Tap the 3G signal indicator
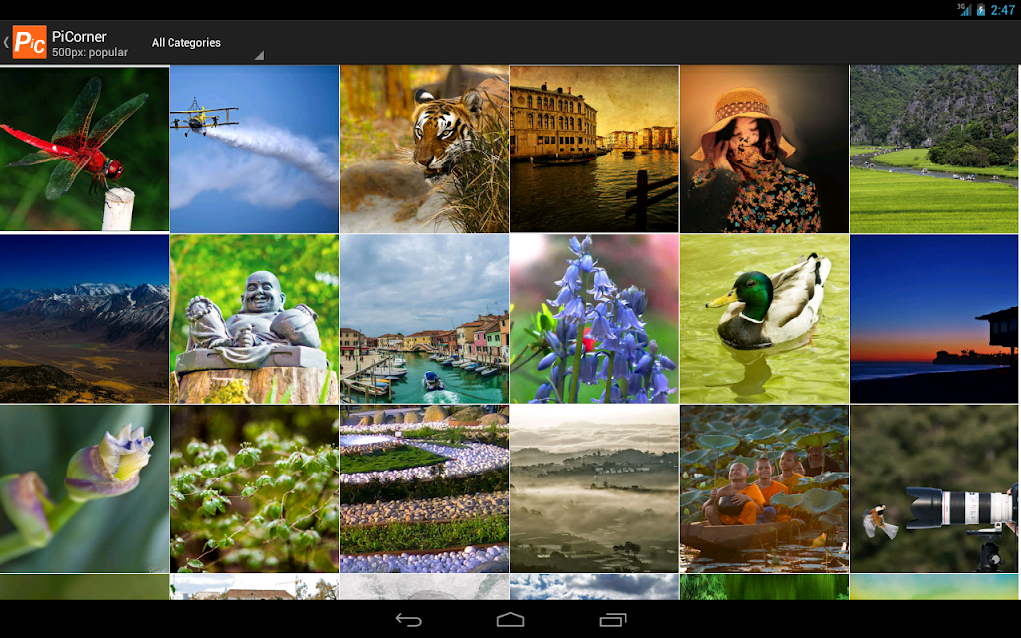The width and height of the screenshot is (1021, 638). coord(964,9)
